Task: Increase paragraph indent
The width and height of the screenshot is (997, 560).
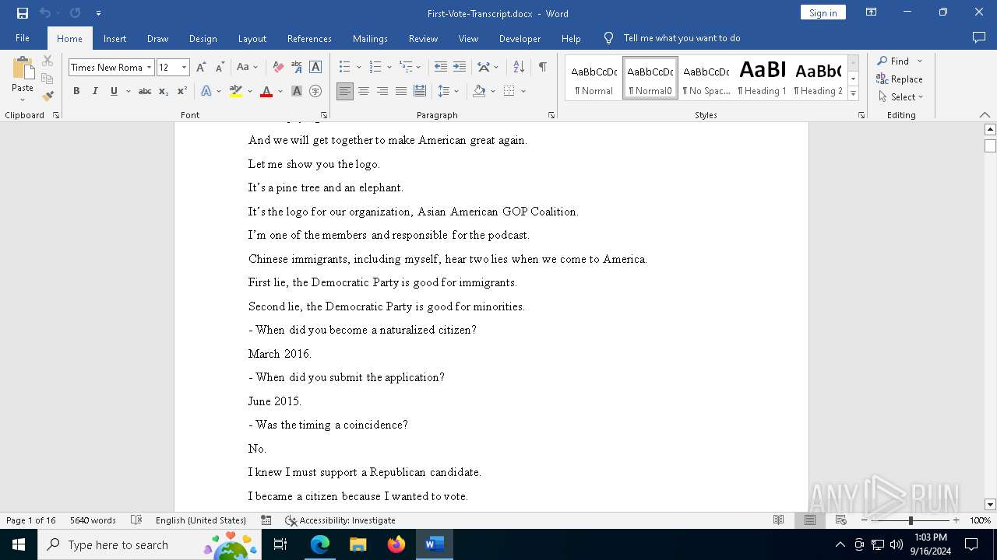Action: point(460,68)
